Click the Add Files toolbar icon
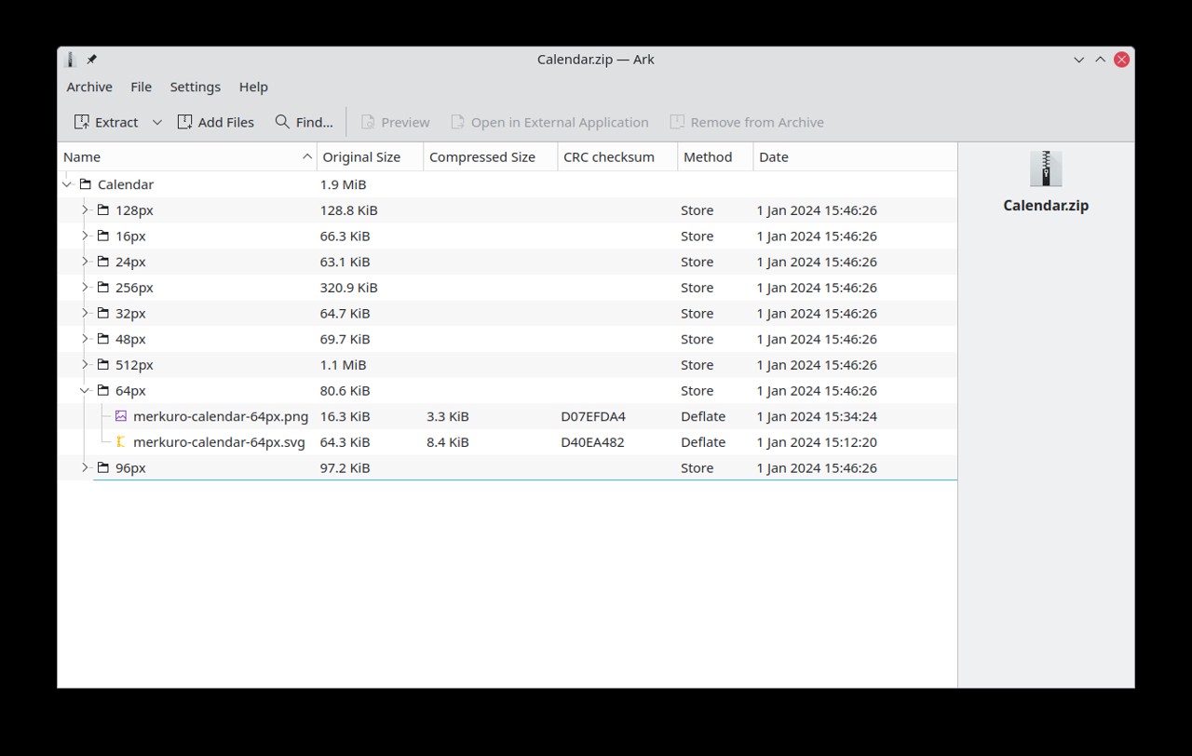Viewport: 1192px width, 756px height. tap(184, 122)
